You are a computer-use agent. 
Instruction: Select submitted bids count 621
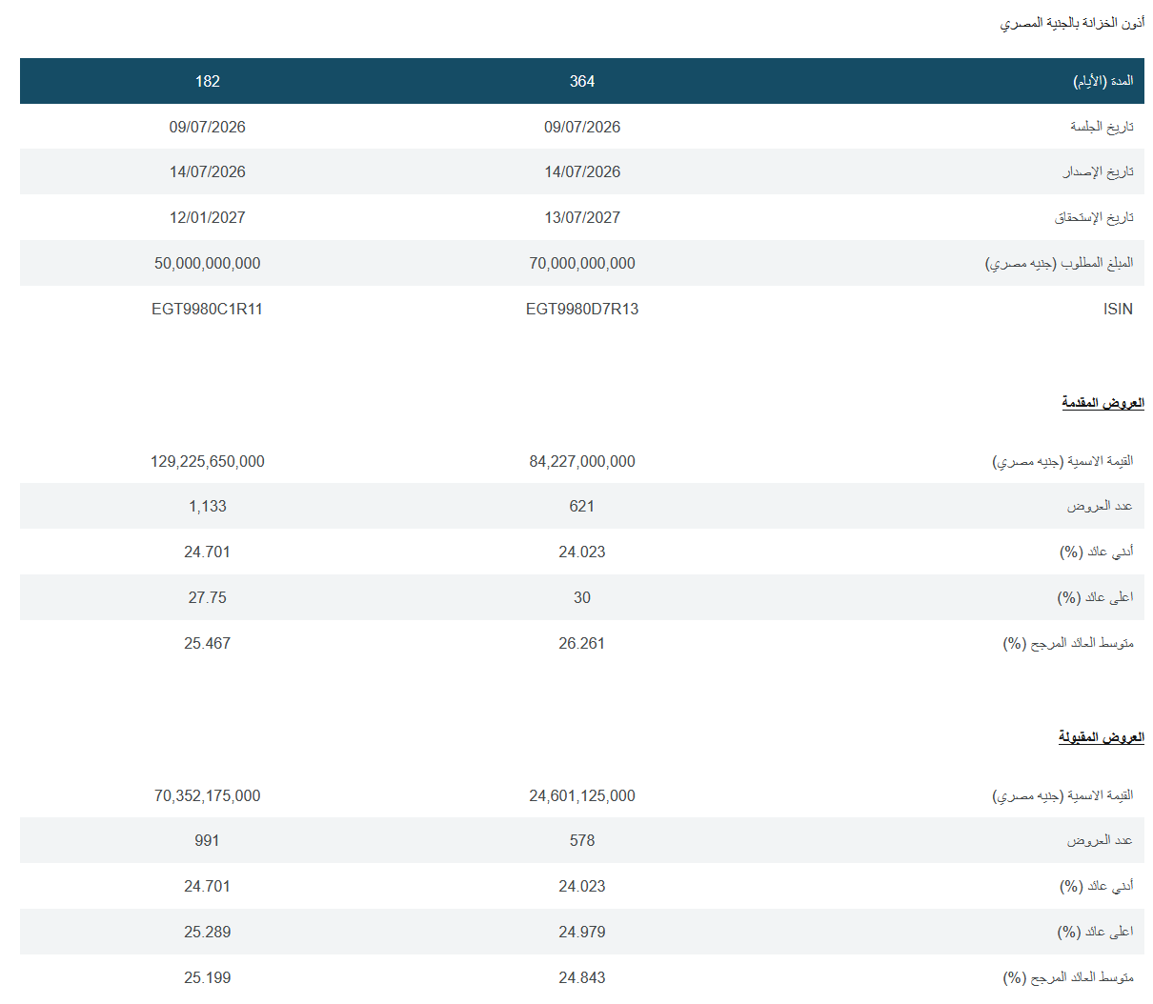(x=582, y=506)
